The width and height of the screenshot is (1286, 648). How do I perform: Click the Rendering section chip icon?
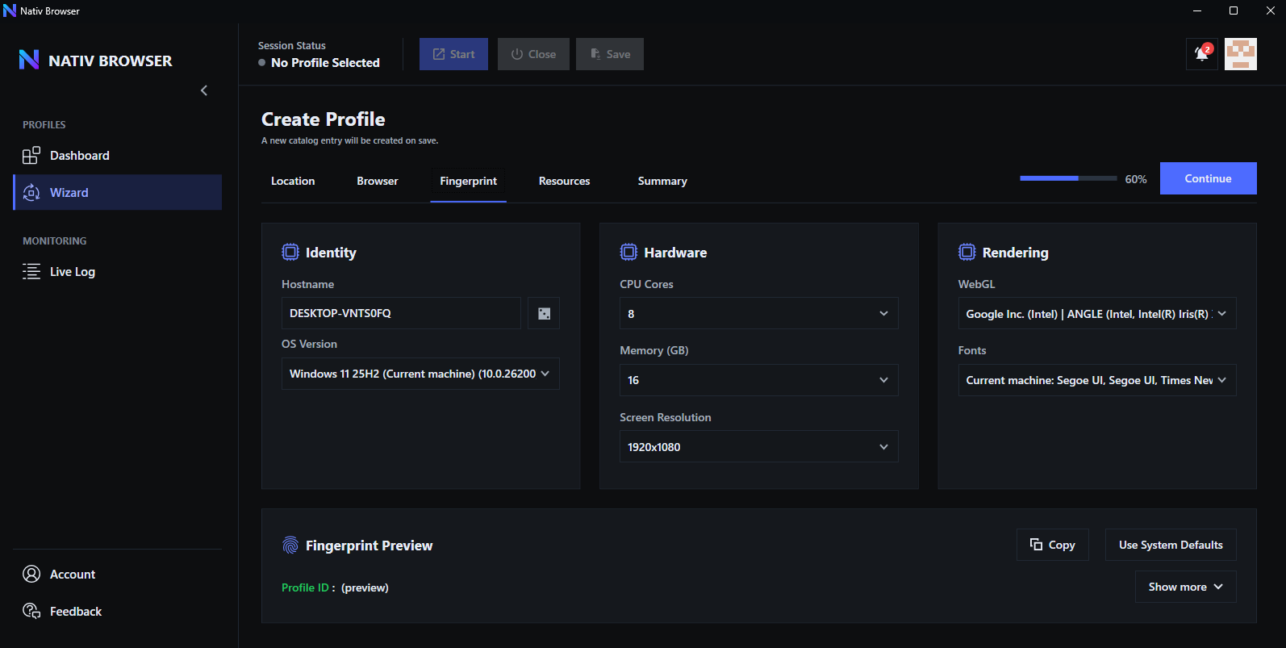(967, 253)
